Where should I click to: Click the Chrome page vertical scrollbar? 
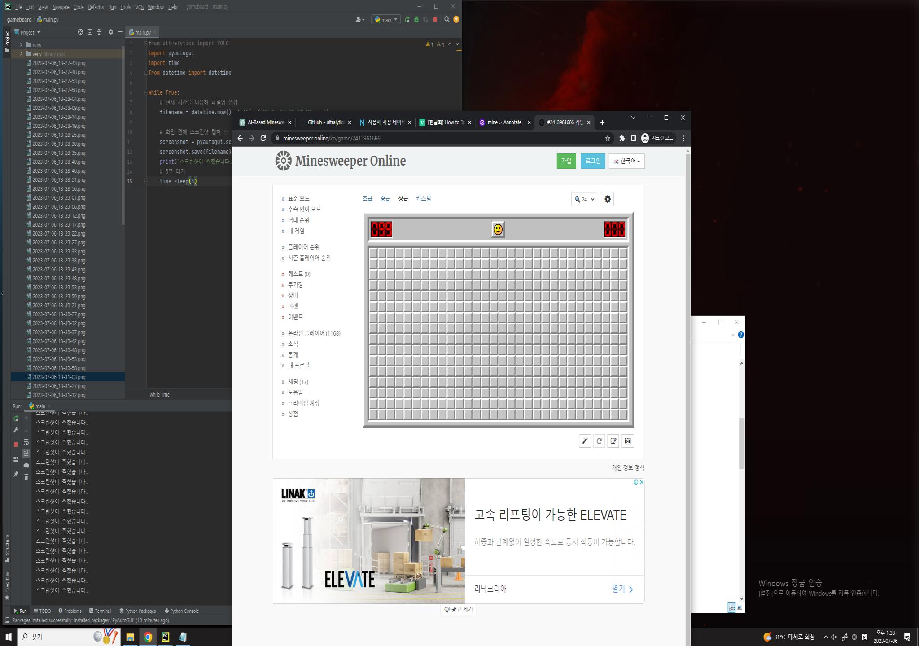688,395
